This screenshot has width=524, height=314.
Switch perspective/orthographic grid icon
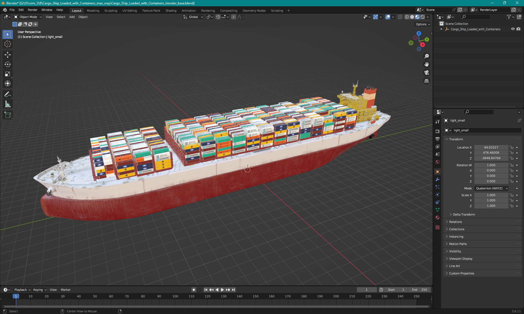pyautogui.click(x=427, y=81)
